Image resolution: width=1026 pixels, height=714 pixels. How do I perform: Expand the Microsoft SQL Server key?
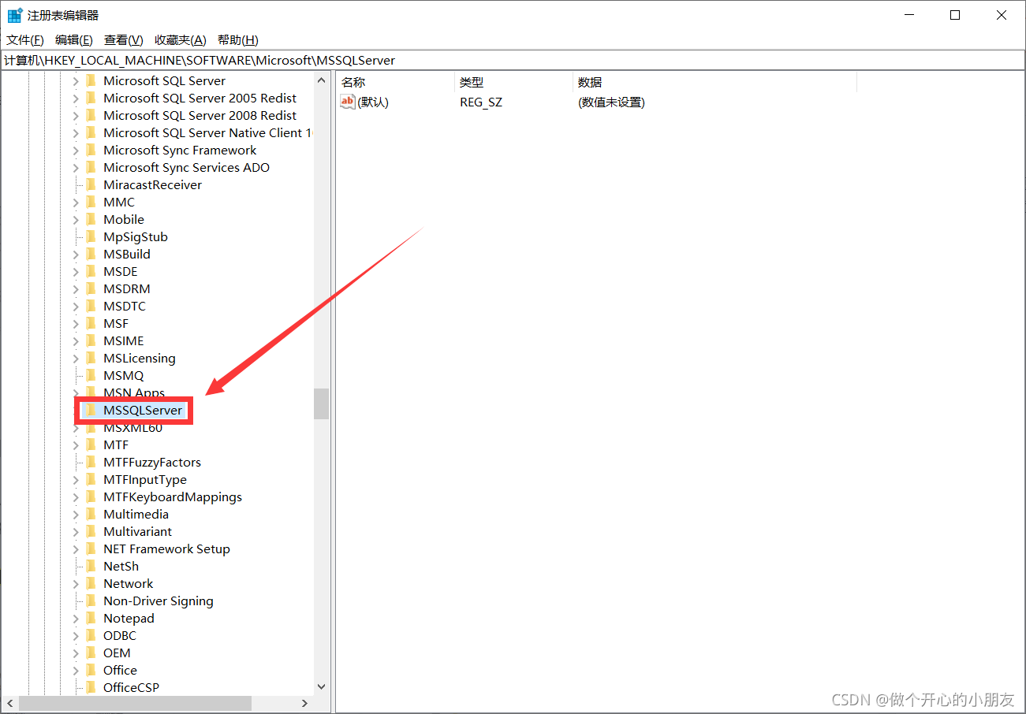[76, 81]
